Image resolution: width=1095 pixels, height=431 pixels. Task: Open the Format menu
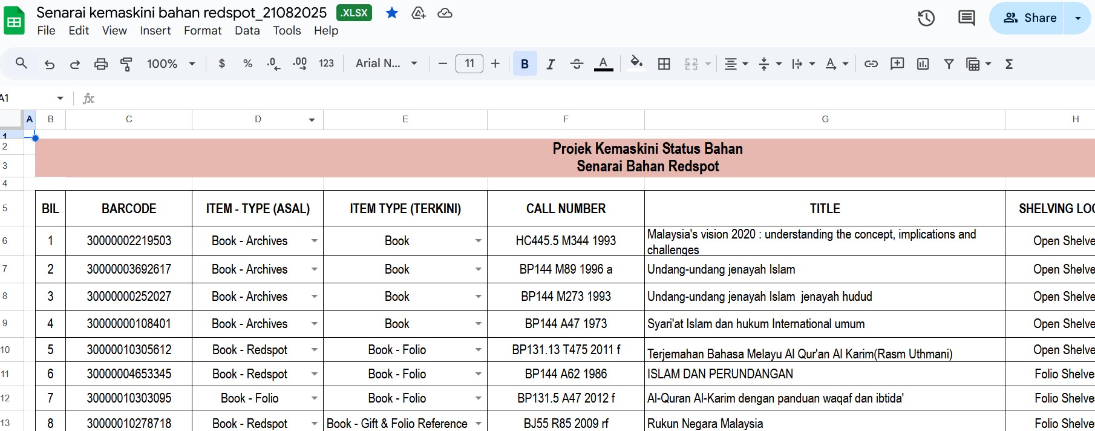[x=203, y=31]
